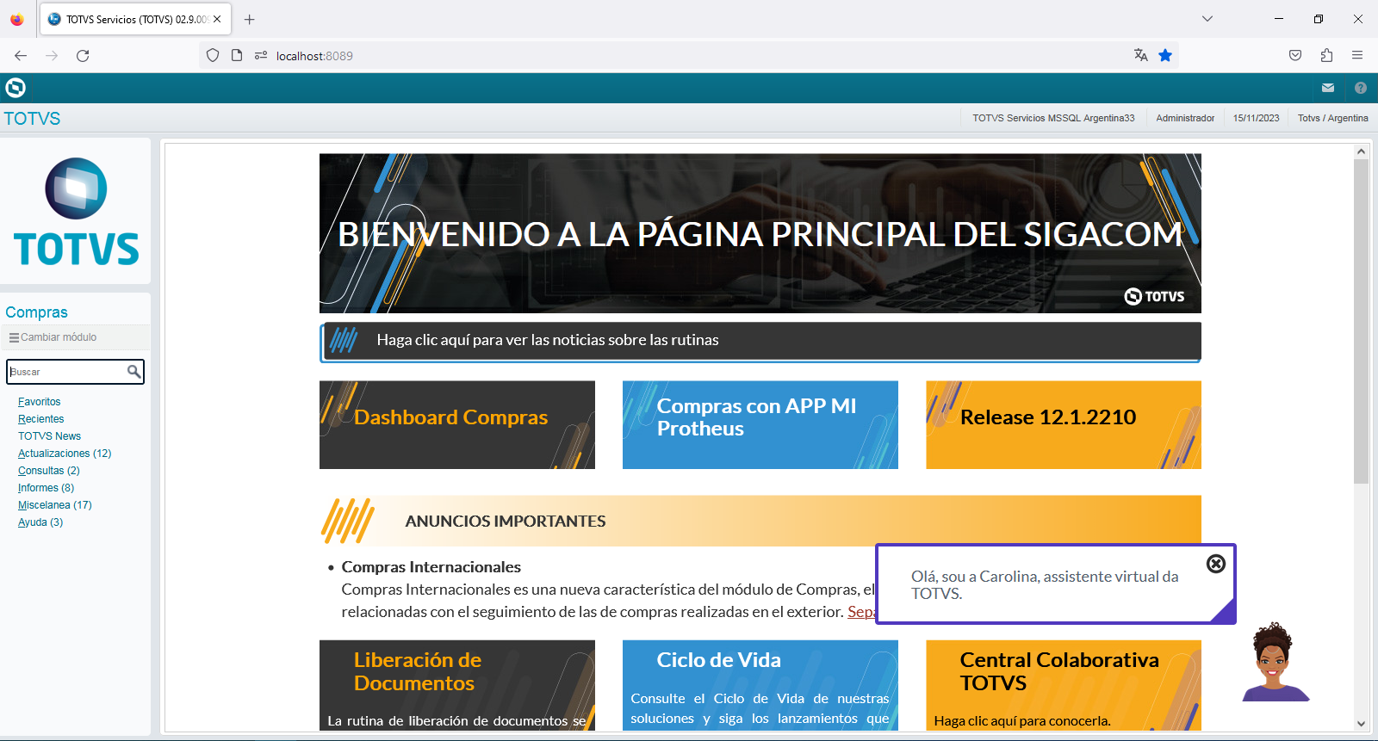Click the 'Administrador' user label

(1185, 118)
